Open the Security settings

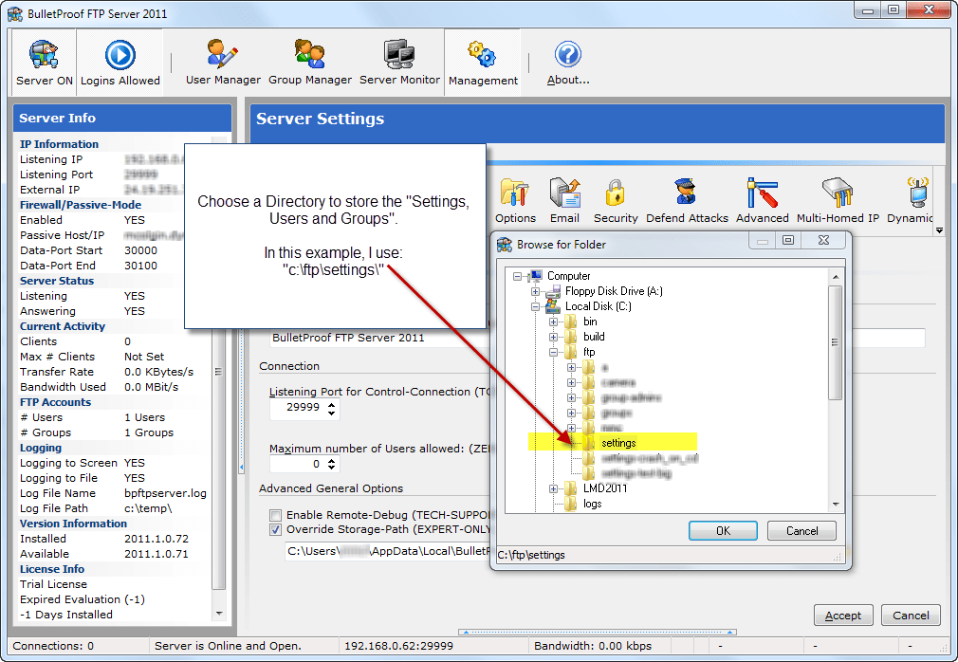point(616,200)
